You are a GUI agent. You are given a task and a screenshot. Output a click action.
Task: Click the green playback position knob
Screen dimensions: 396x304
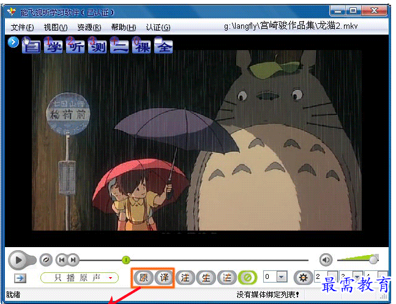pos(126,260)
